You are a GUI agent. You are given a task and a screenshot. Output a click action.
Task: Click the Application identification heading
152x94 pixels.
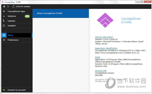pyautogui.click(x=106, y=48)
